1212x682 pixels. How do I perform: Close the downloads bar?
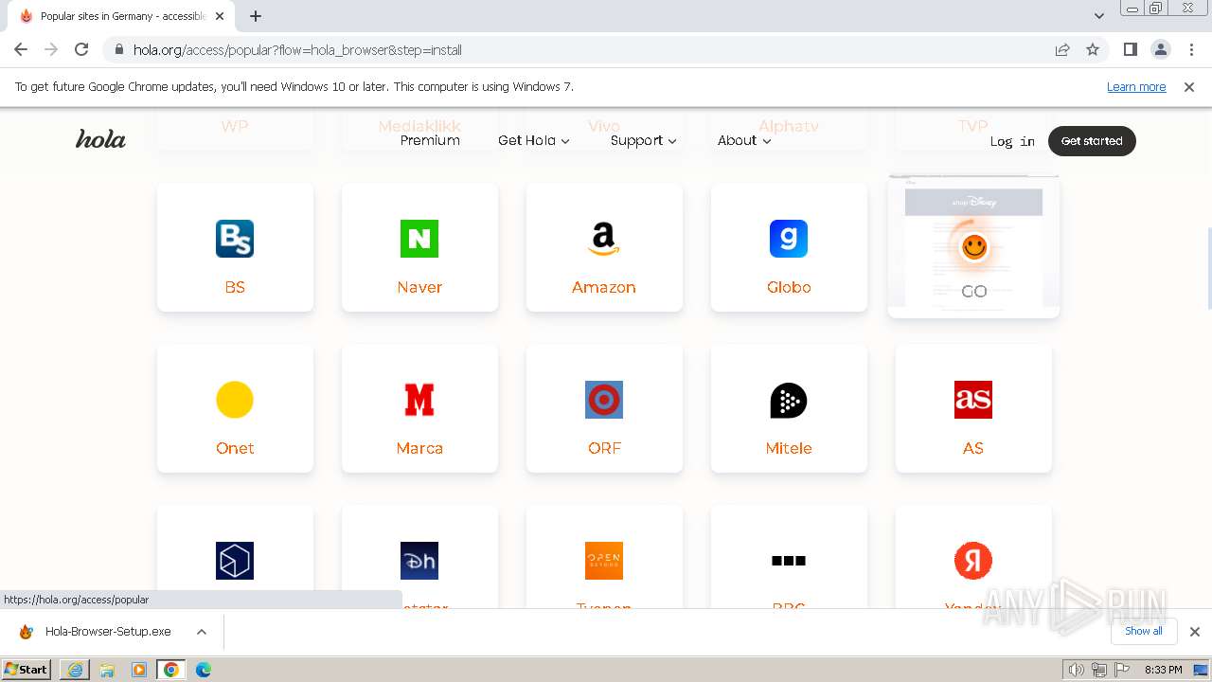[1195, 632]
